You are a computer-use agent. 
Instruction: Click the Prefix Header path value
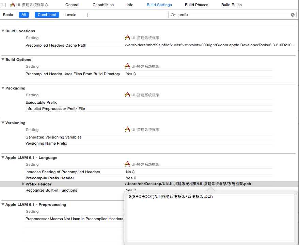coord(188,184)
